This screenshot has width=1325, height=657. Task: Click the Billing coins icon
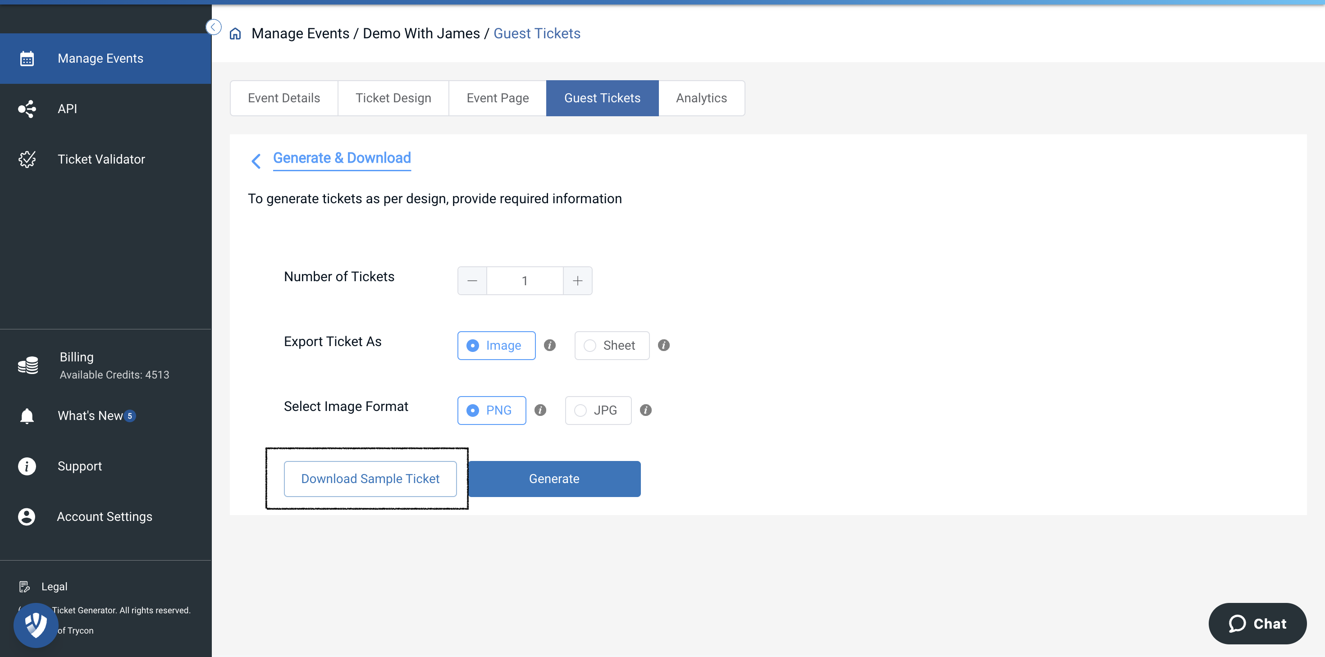[28, 365]
